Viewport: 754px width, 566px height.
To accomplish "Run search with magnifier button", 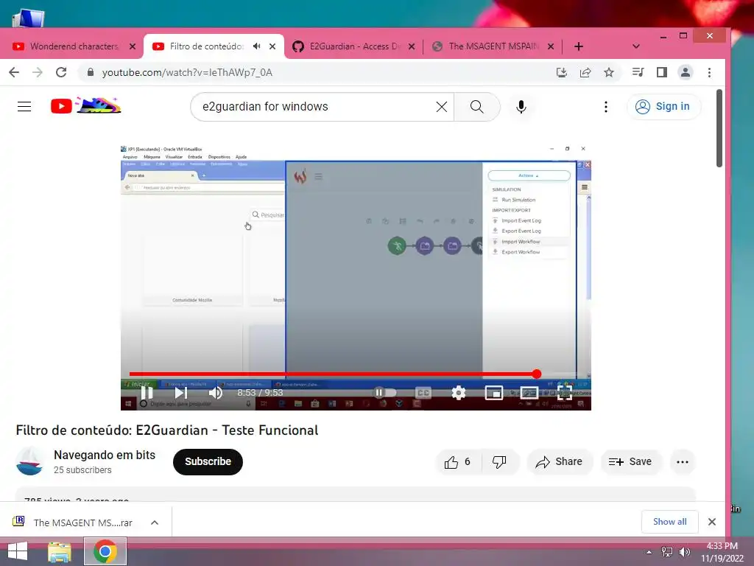I will [x=477, y=106].
